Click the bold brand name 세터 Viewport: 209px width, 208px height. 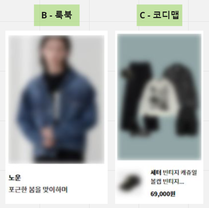tap(156, 172)
